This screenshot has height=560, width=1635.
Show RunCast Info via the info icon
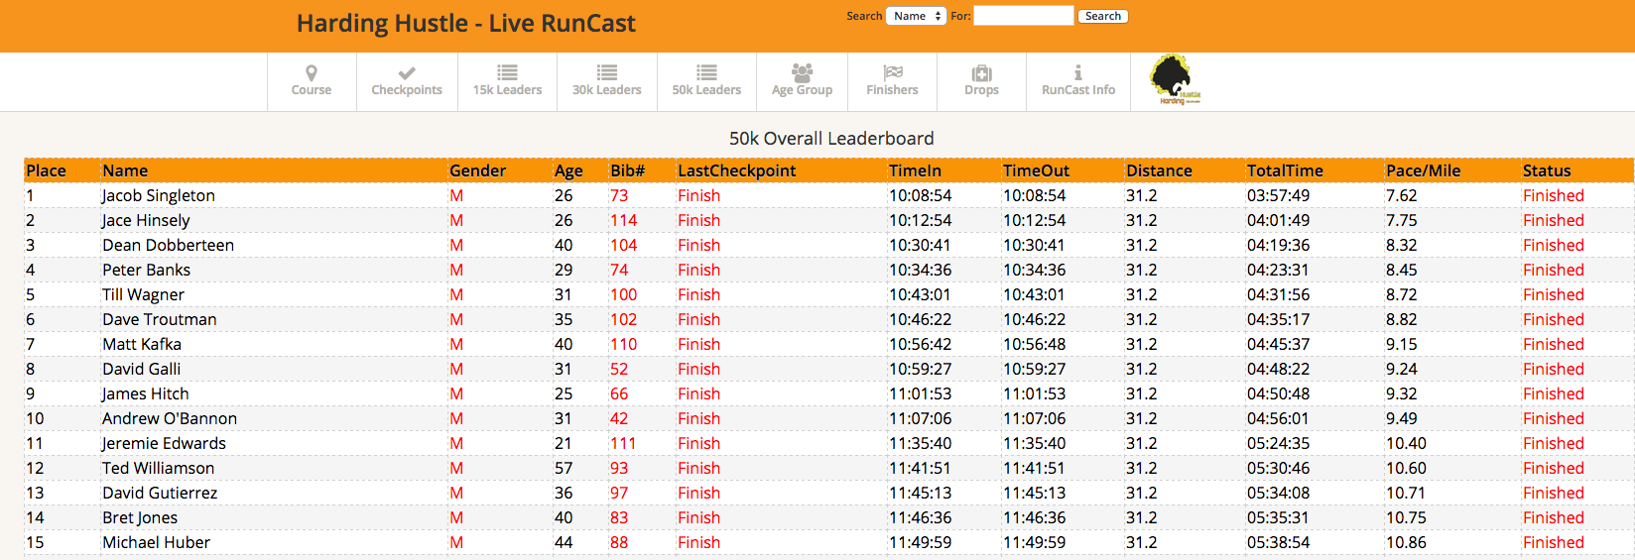1078,72
